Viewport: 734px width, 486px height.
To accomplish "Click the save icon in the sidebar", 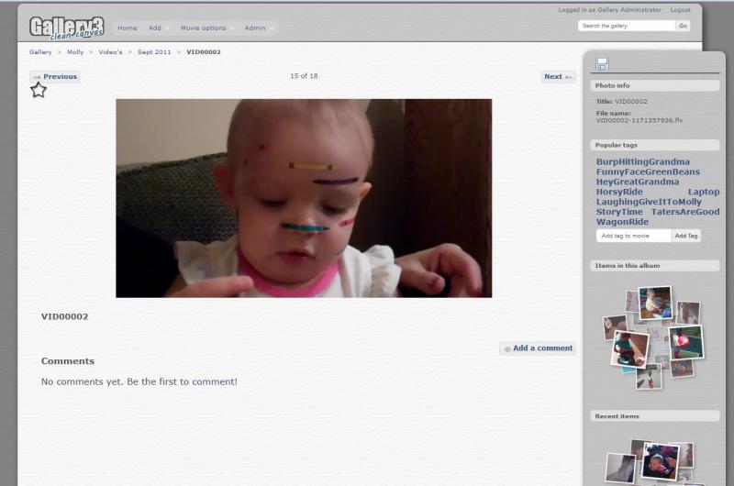I will point(602,63).
